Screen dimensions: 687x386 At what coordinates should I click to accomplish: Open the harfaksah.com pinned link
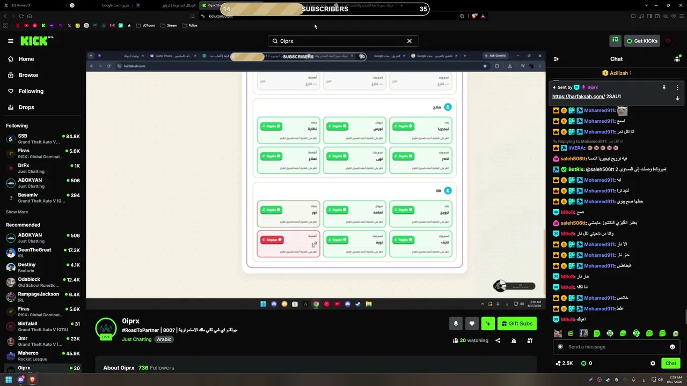(x=578, y=96)
